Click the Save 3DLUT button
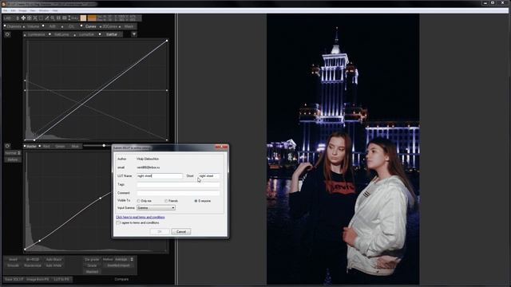This screenshot has height=287, width=511. pyautogui.click(x=14, y=279)
